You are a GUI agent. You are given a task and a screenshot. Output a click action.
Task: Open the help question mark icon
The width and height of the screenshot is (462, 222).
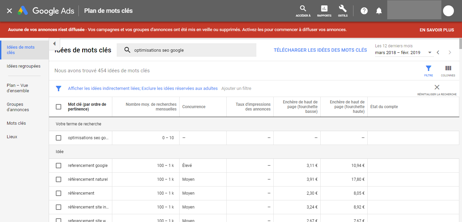point(364,11)
